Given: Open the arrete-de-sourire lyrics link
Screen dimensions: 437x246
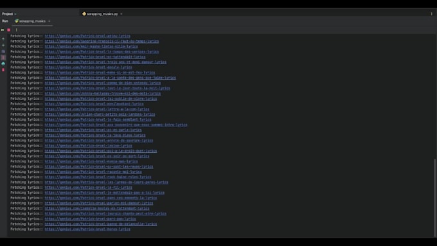Looking at the screenshot, I should (x=99, y=141).
